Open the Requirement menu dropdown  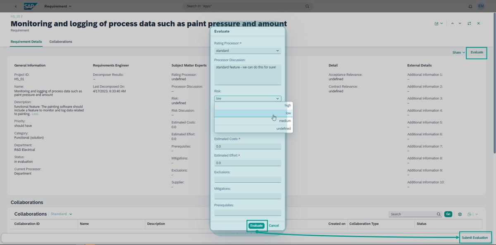point(58,6)
